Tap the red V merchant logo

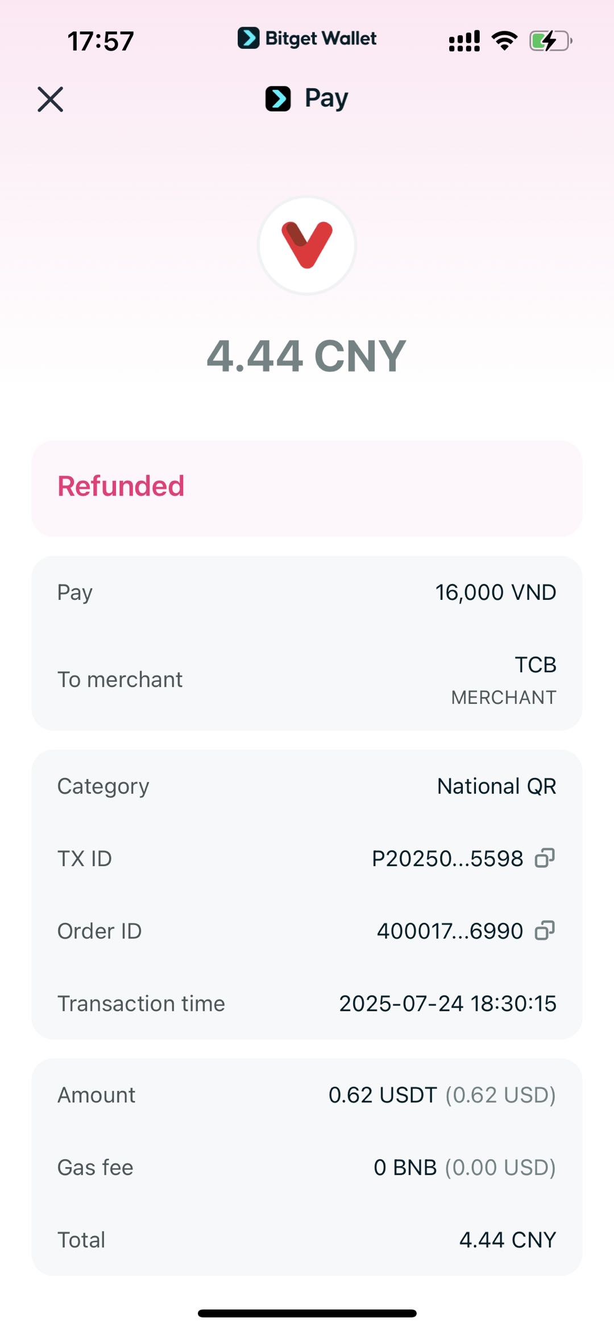[x=307, y=245]
